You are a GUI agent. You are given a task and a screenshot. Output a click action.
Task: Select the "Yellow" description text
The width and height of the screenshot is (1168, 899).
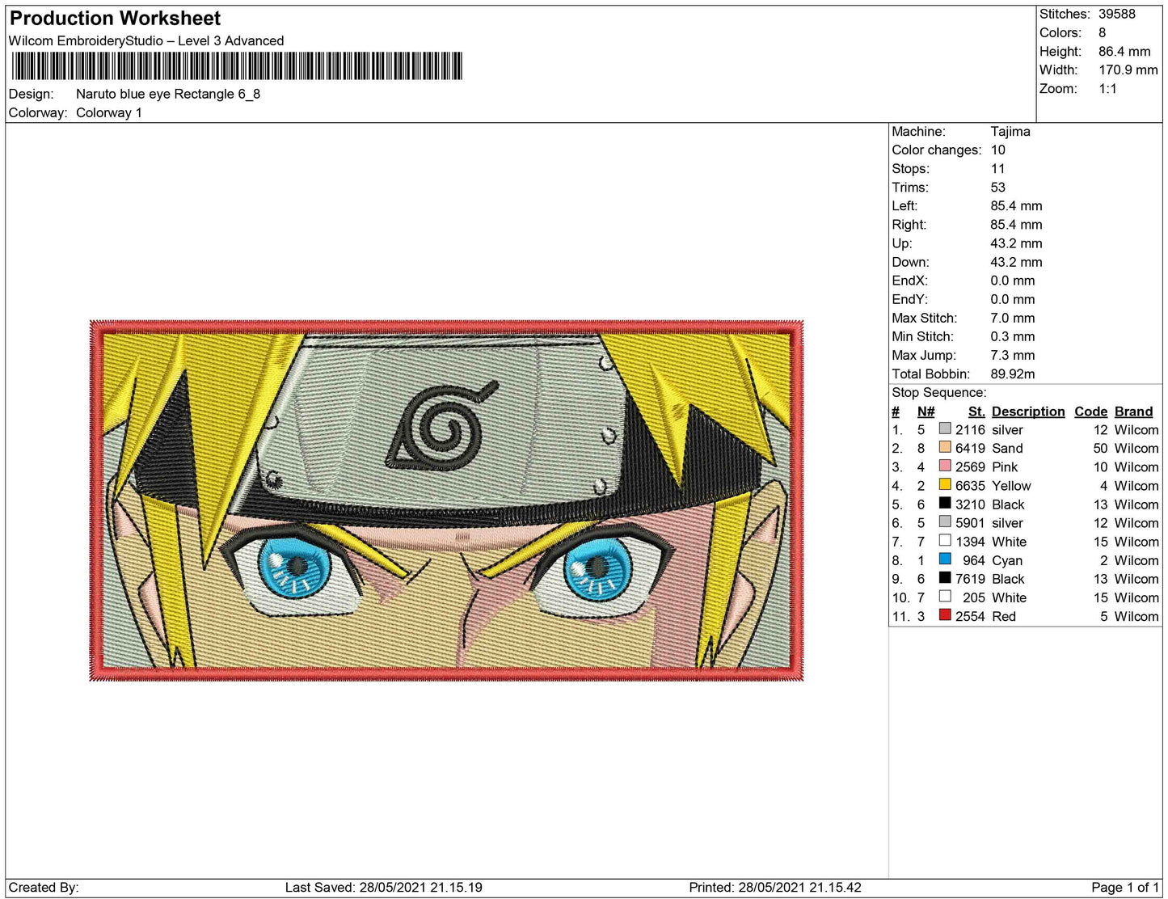(x=1011, y=485)
